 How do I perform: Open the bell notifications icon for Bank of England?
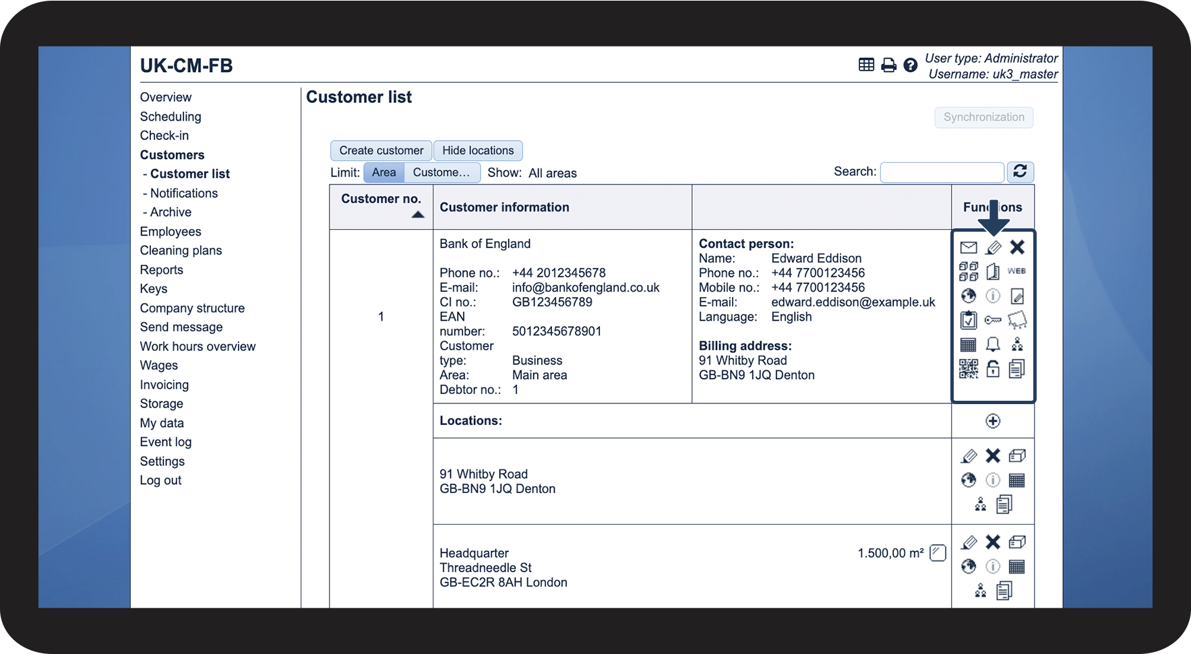click(x=993, y=345)
